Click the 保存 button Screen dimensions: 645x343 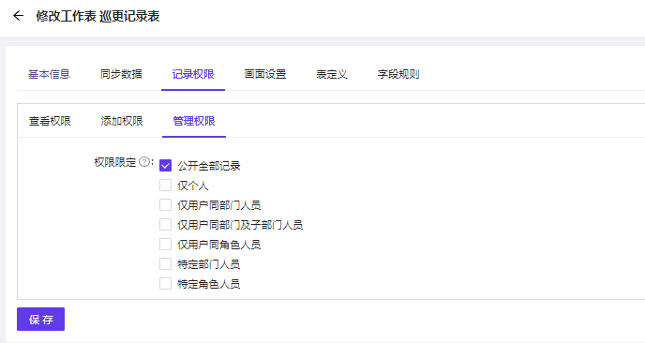point(40,320)
